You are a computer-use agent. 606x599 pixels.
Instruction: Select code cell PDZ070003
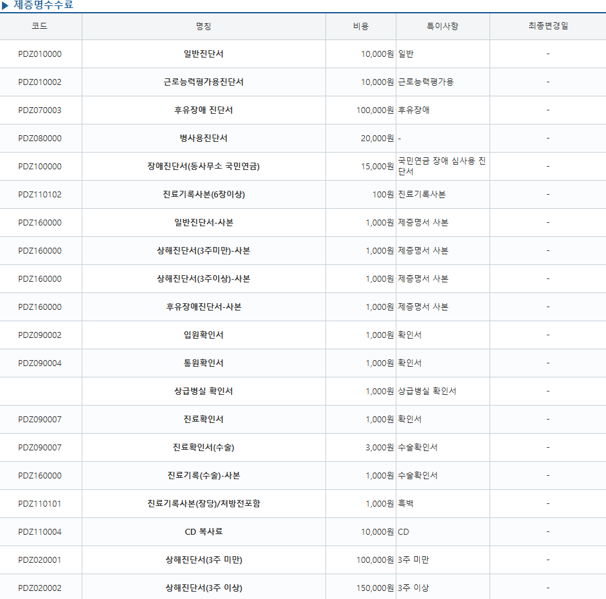(40, 110)
